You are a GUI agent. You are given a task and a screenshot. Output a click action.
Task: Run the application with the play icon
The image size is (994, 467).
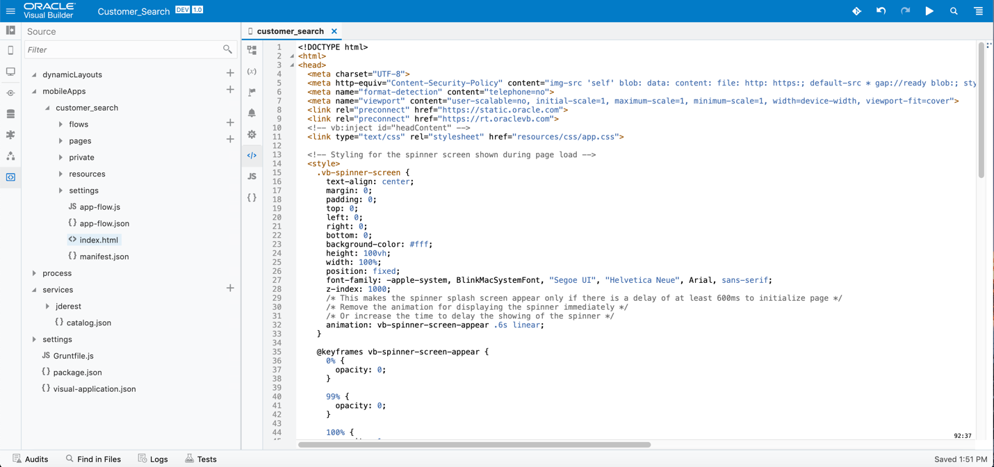(x=929, y=10)
